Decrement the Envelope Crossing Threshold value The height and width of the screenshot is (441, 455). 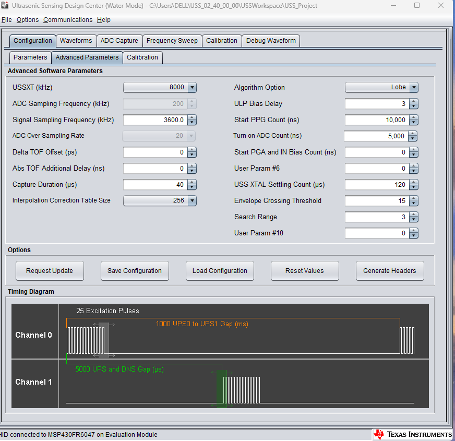(414, 203)
